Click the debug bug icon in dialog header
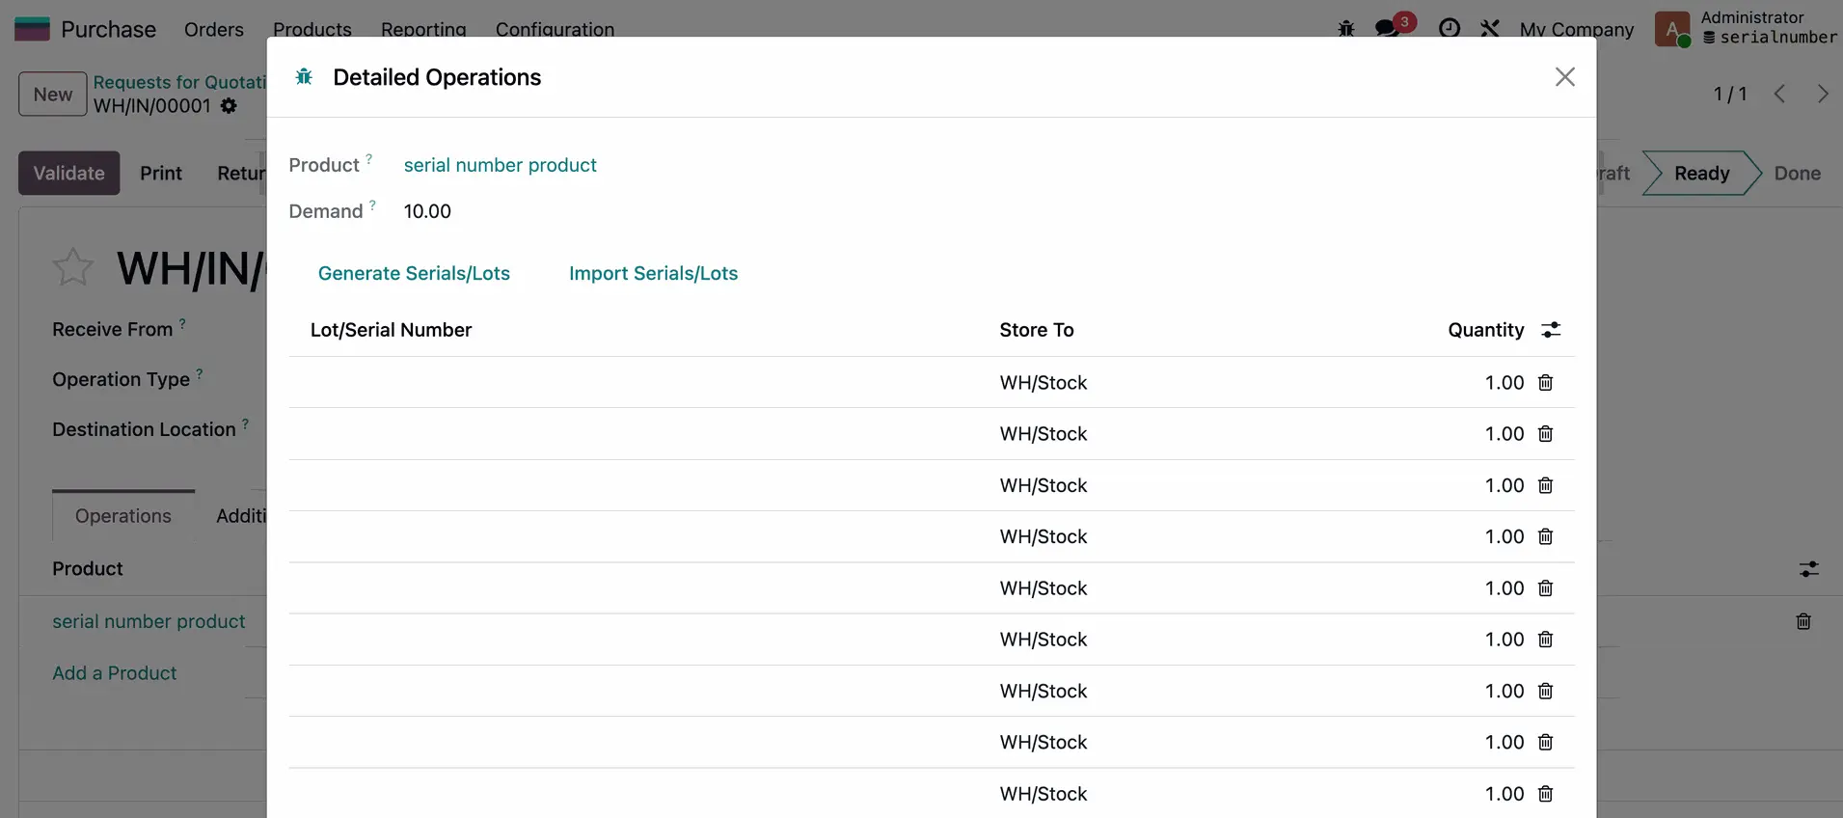 pos(304,77)
